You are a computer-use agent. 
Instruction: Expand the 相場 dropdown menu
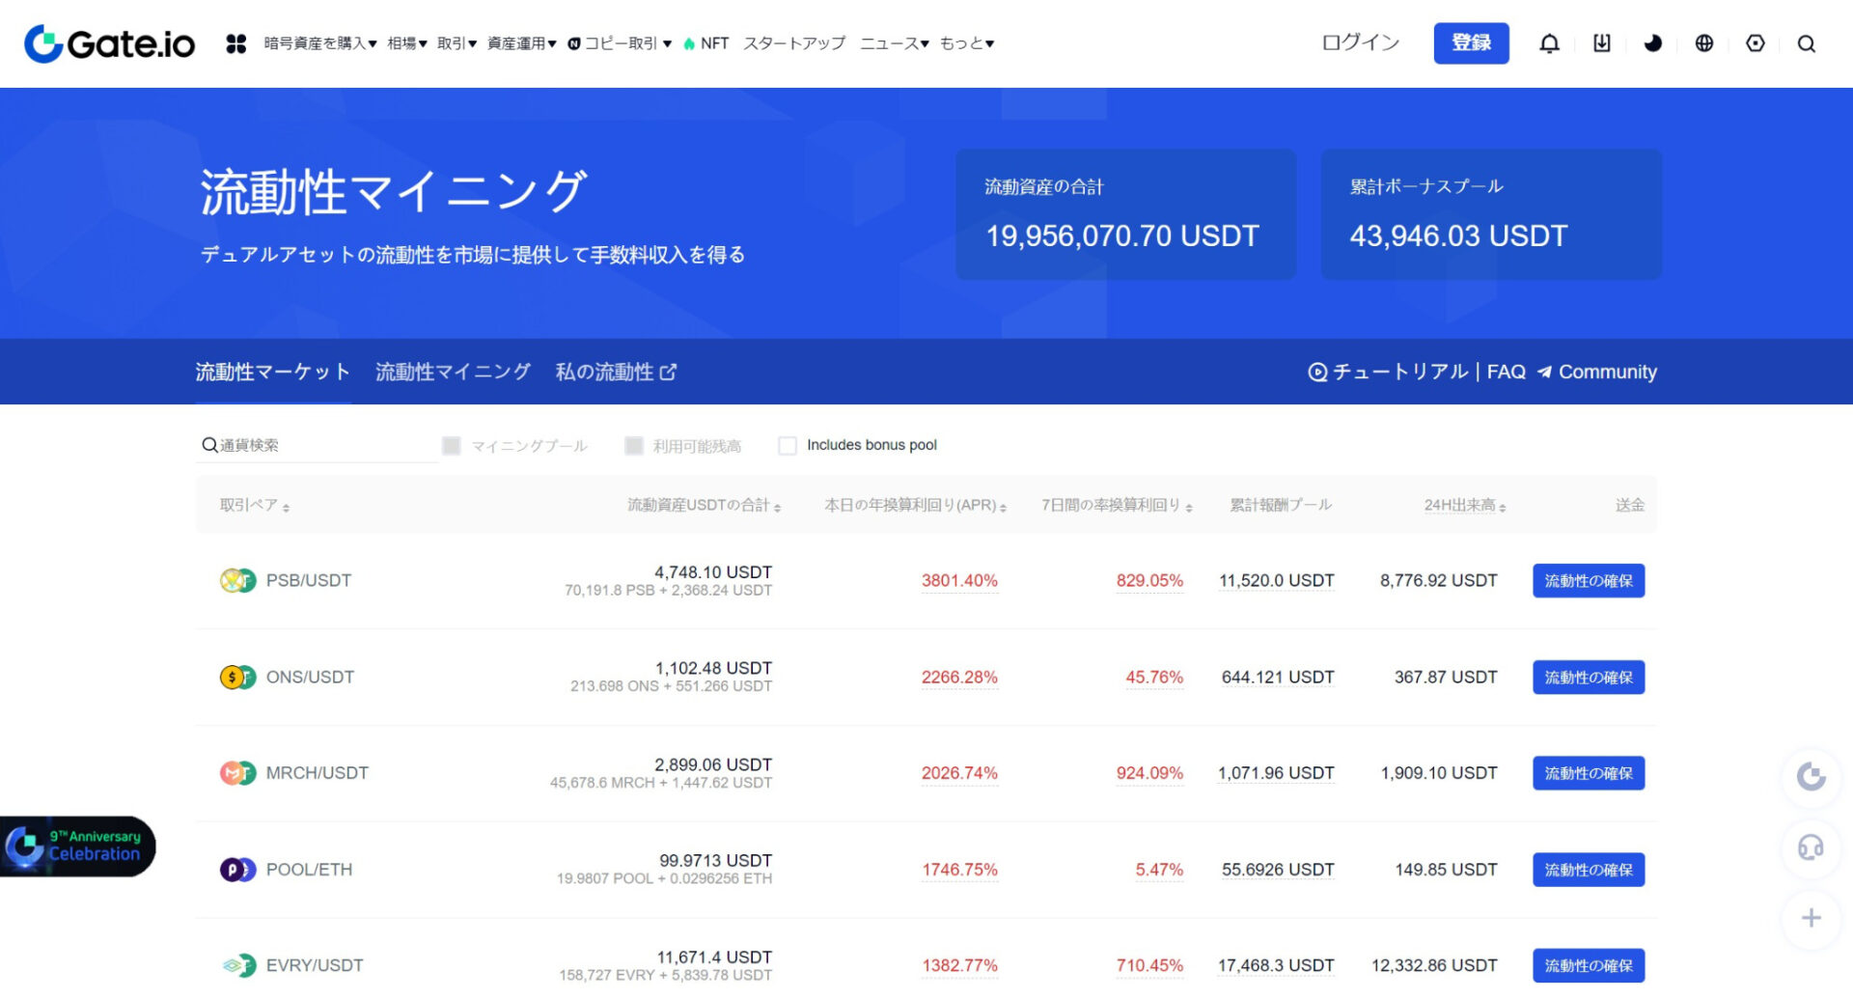[x=407, y=43]
